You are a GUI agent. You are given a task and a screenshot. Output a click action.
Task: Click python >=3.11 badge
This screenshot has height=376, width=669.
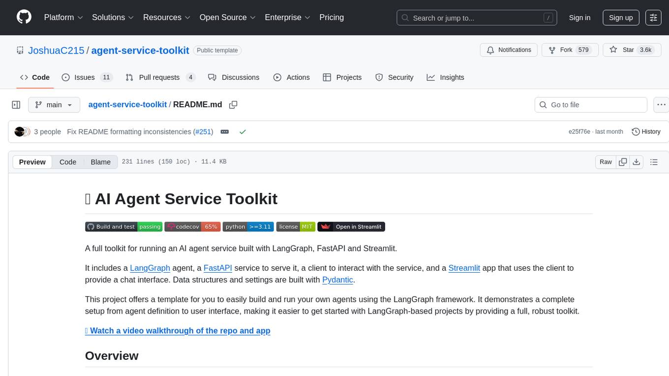(x=248, y=226)
